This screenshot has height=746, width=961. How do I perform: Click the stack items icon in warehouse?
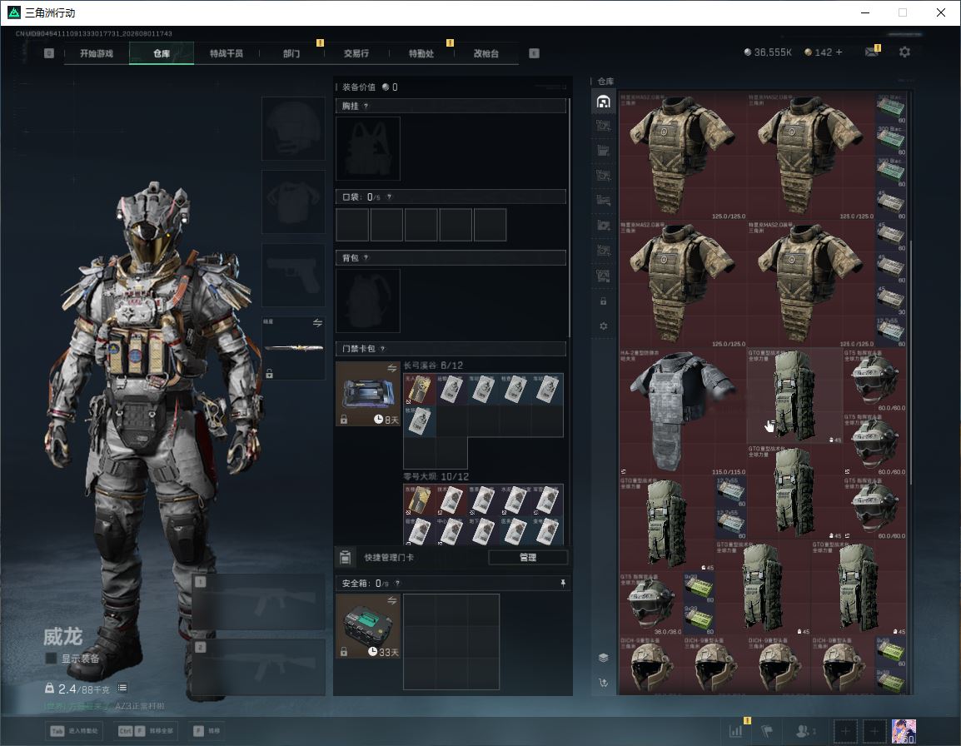tap(603, 658)
